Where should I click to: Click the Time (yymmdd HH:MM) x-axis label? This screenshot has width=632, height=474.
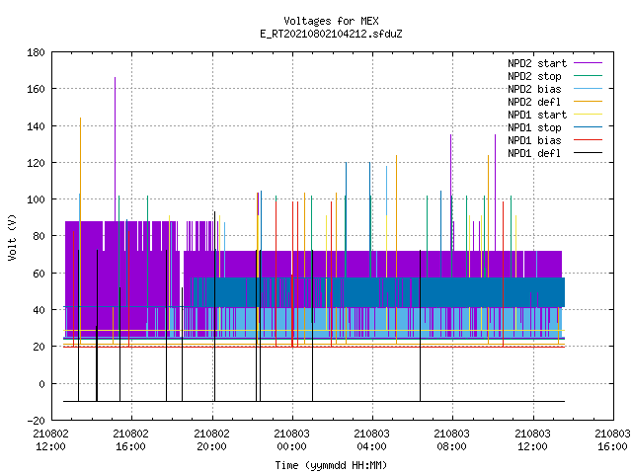[331, 465]
